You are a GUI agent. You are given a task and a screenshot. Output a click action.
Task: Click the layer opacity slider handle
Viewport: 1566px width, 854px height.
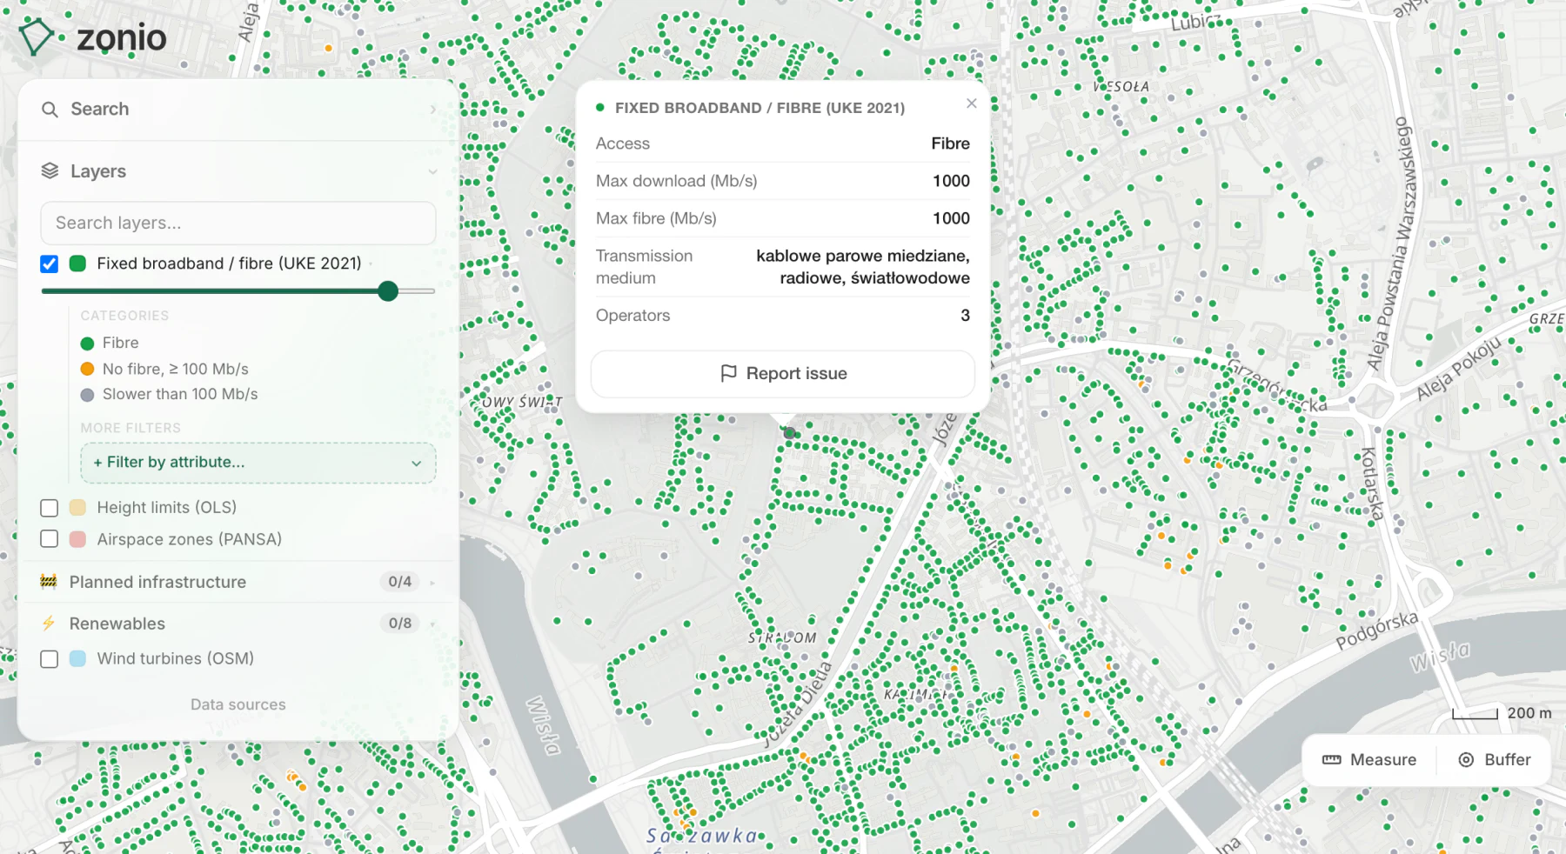pos(388,291)
